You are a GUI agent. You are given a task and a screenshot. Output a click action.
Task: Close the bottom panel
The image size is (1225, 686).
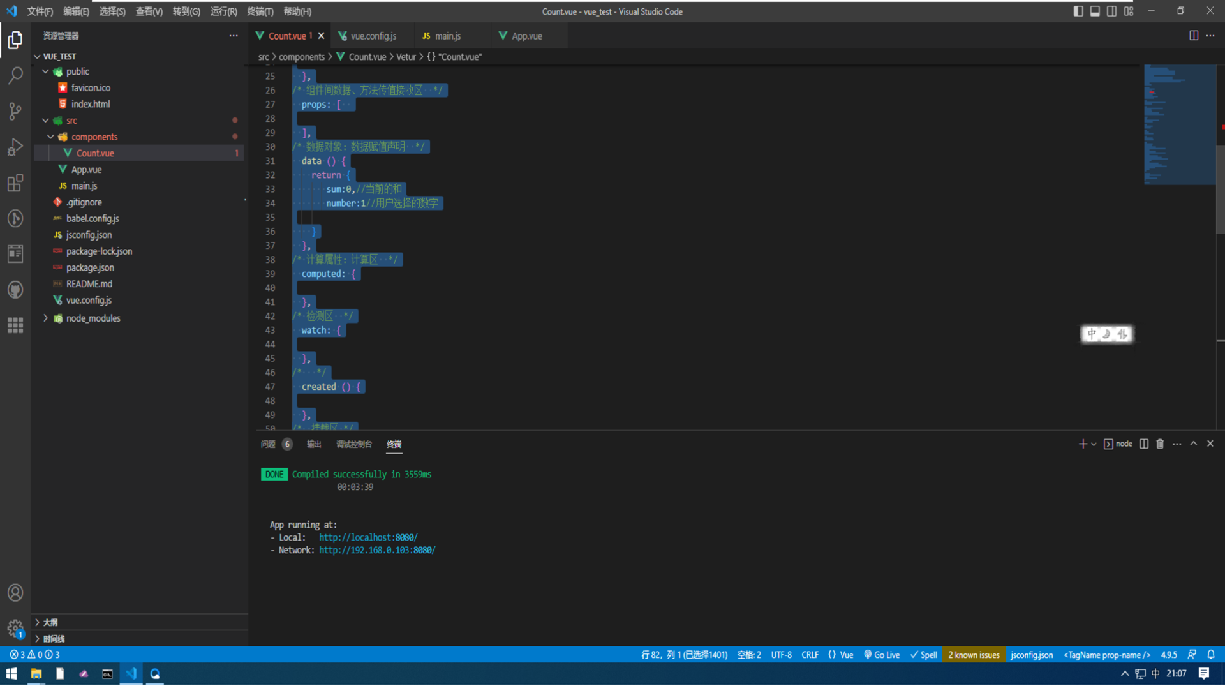1210,444
